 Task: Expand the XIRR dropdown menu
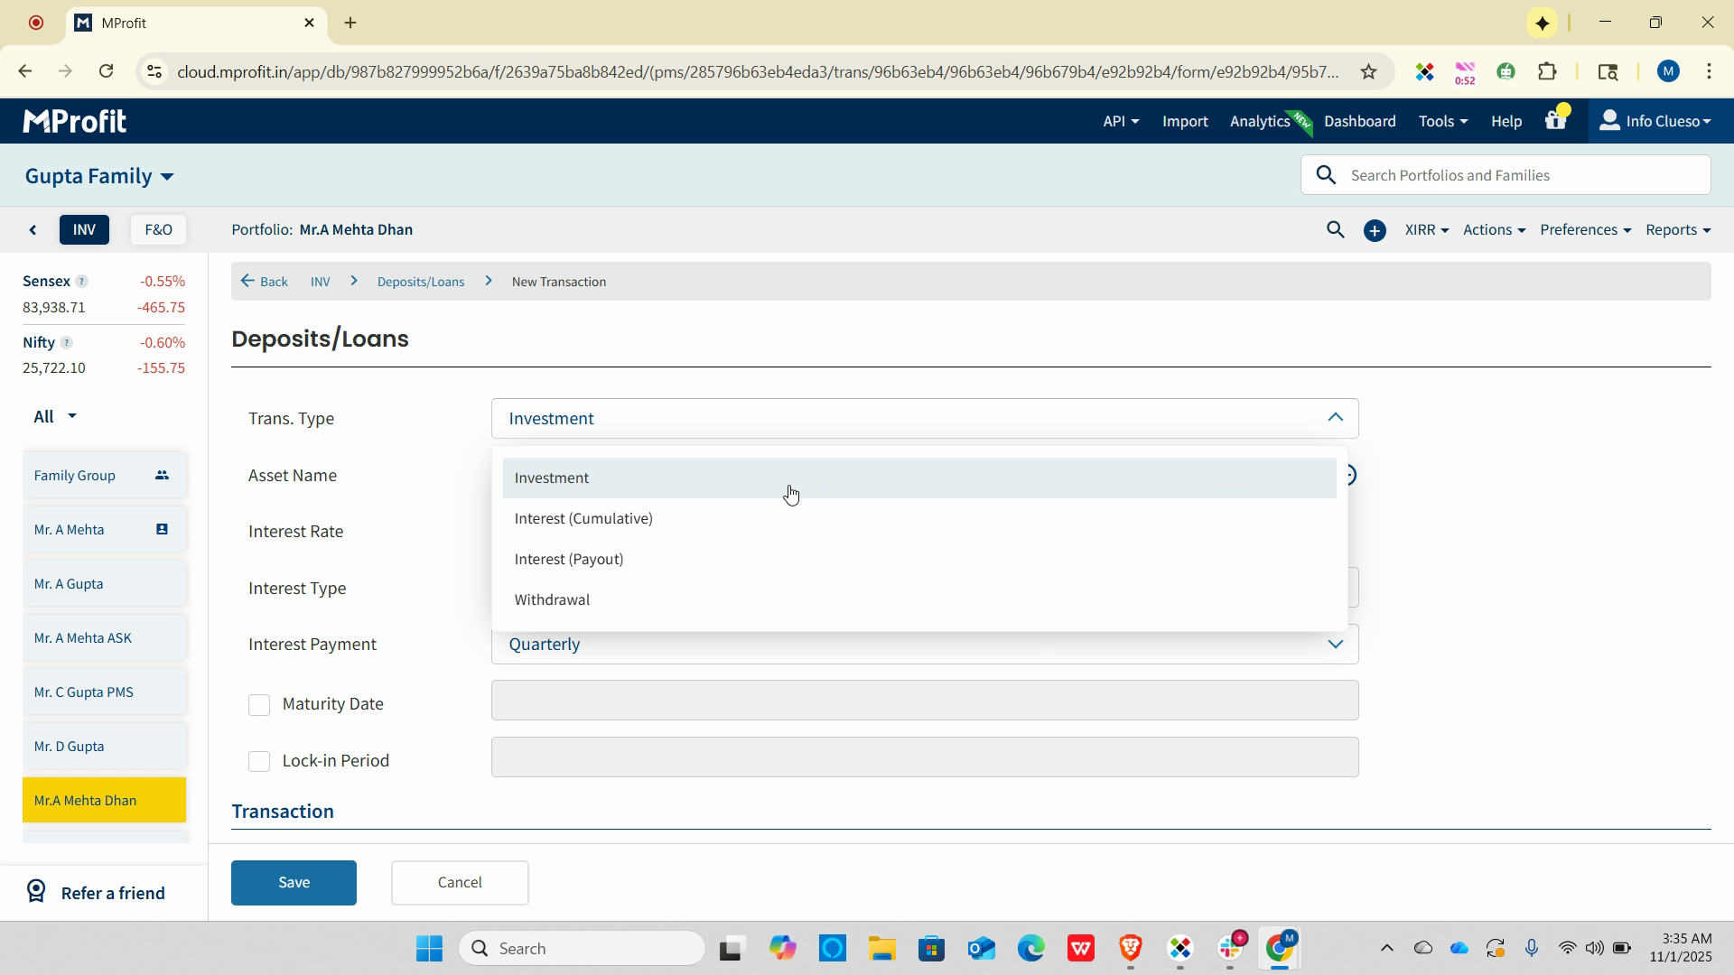(x=1426, y=230)
